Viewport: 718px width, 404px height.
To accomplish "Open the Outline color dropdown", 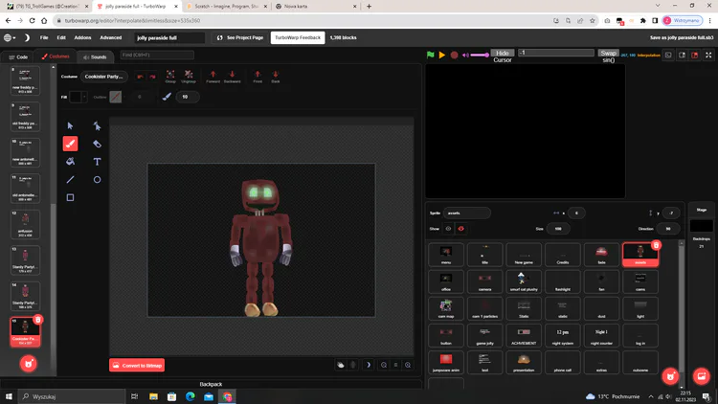I will tap(124, 97).
